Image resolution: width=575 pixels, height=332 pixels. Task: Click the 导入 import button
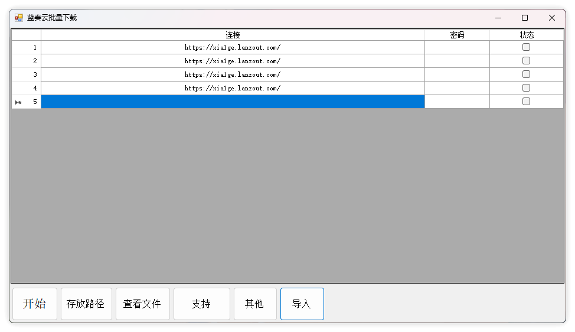coord(302,304)
